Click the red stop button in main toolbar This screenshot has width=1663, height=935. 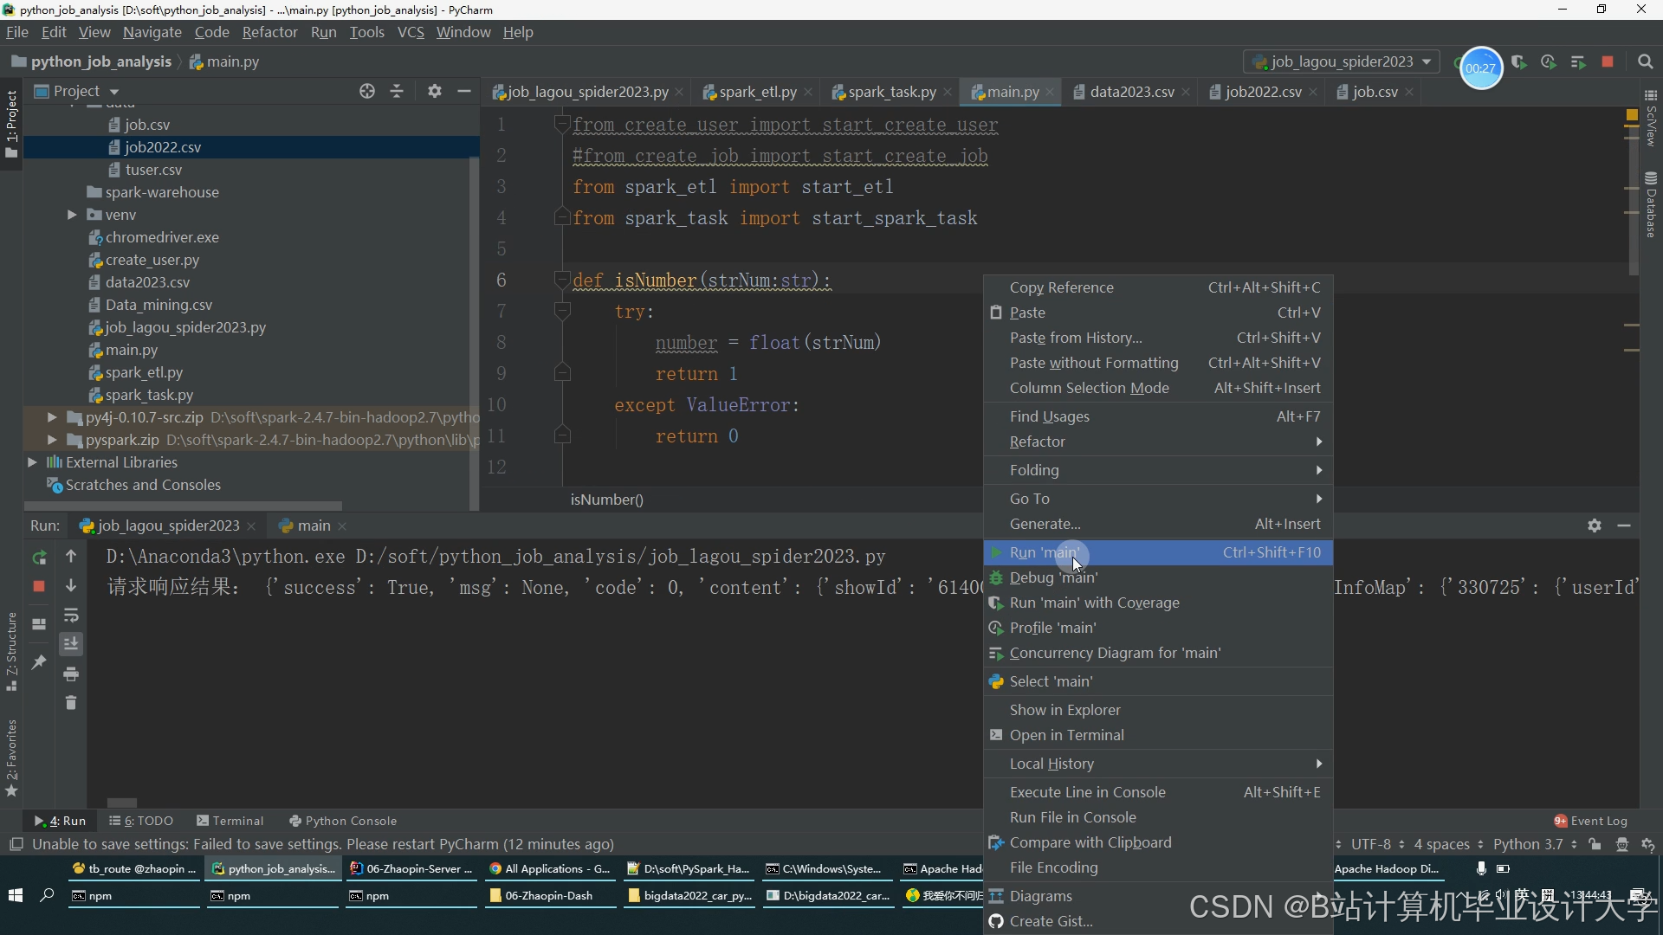(1608, 62)
